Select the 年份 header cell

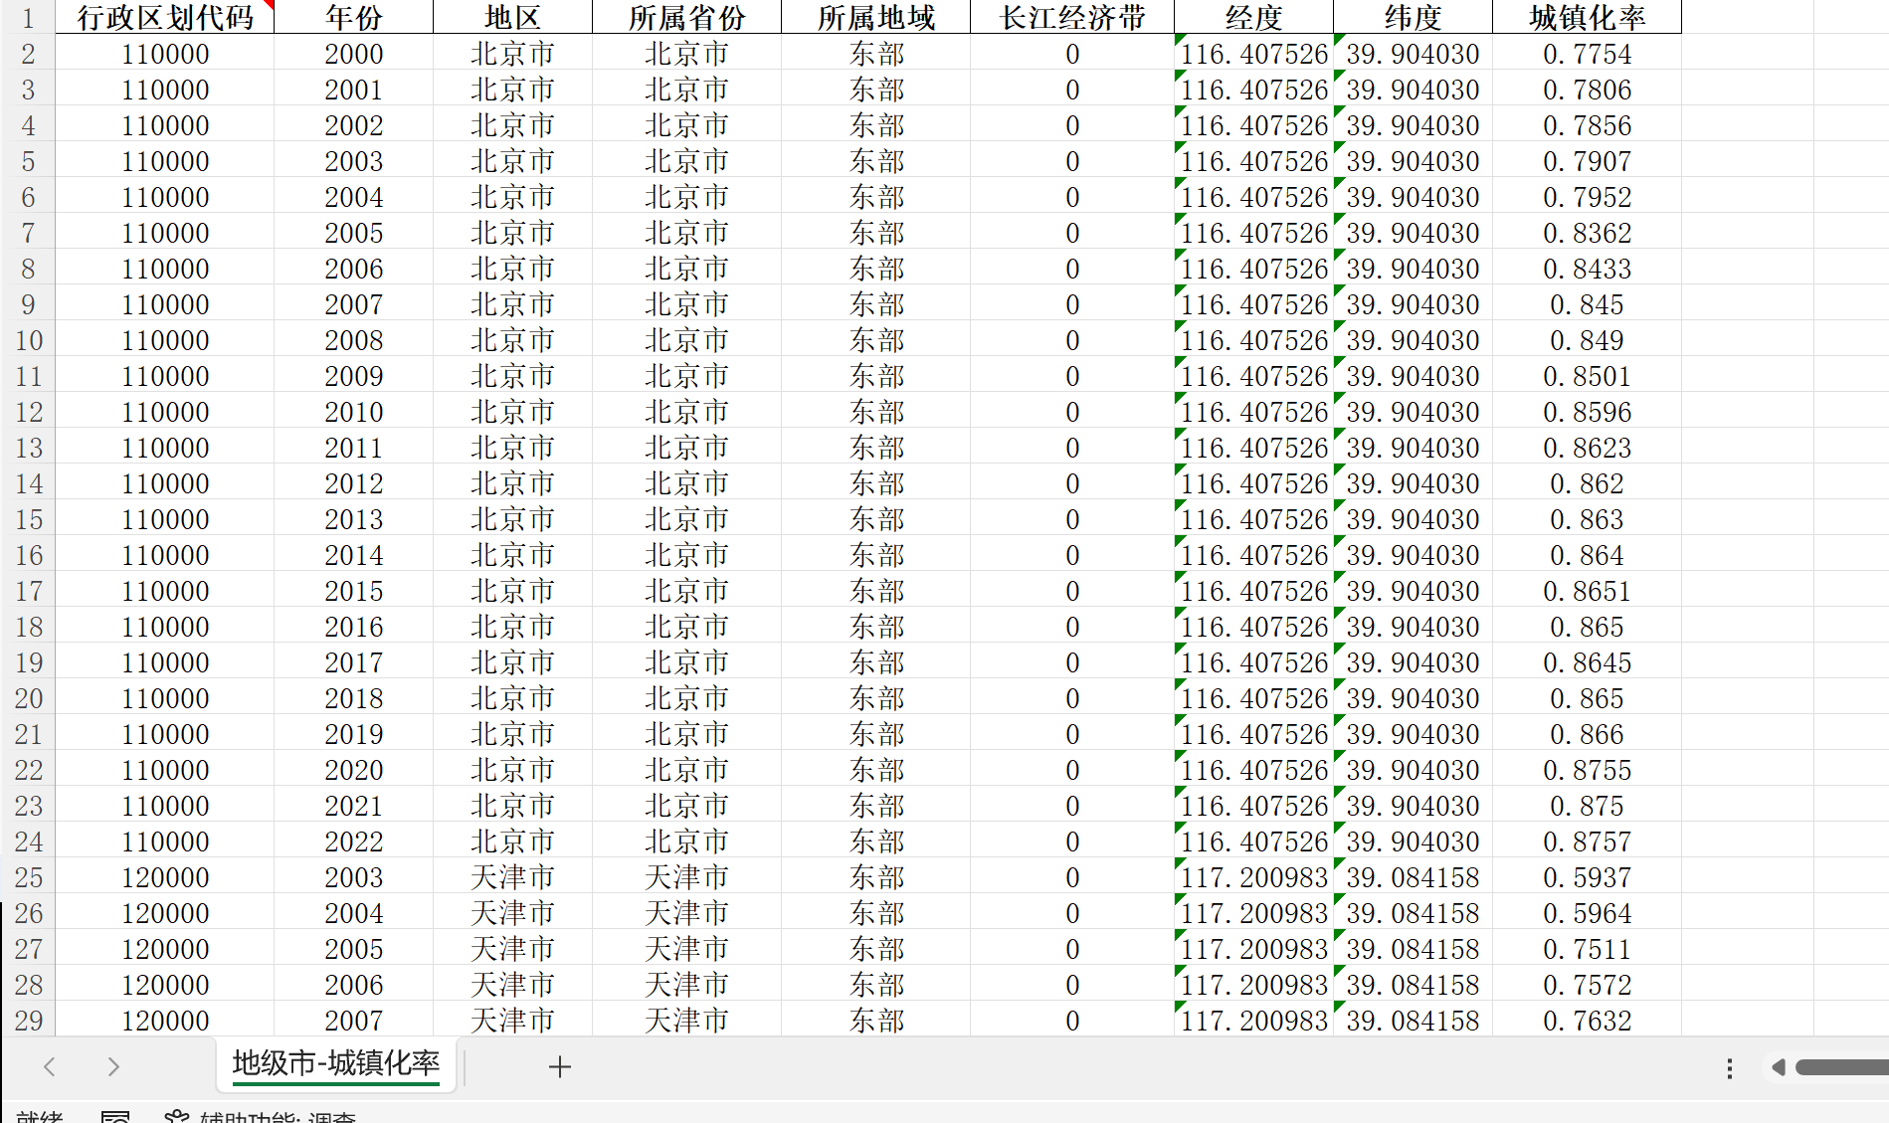[354, 17]
